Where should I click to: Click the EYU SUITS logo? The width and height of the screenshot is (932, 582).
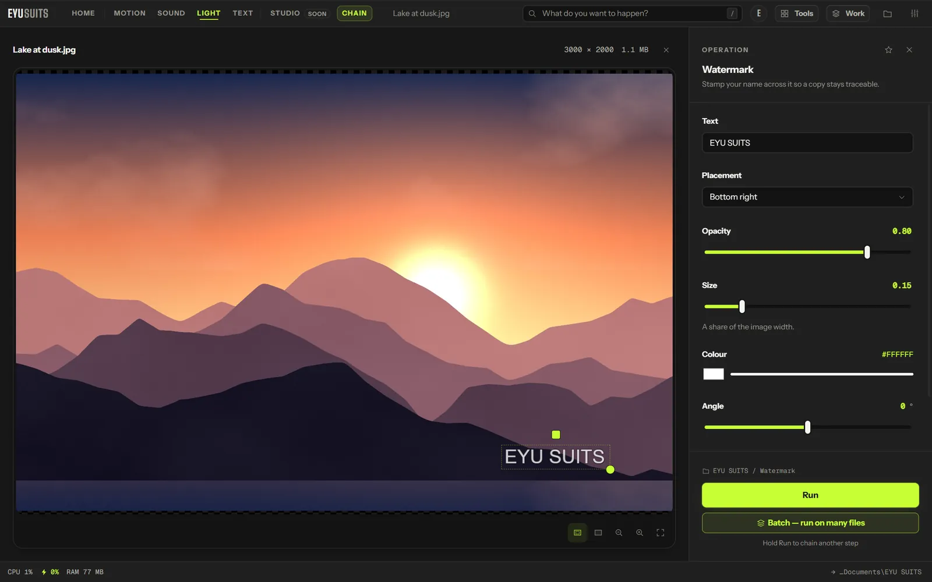[x=28, y=13]
